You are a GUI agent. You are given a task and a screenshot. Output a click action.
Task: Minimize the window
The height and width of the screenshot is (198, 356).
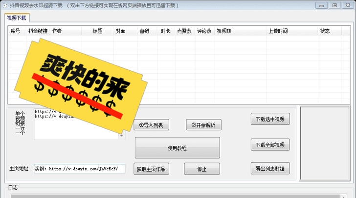click(321, 5)
